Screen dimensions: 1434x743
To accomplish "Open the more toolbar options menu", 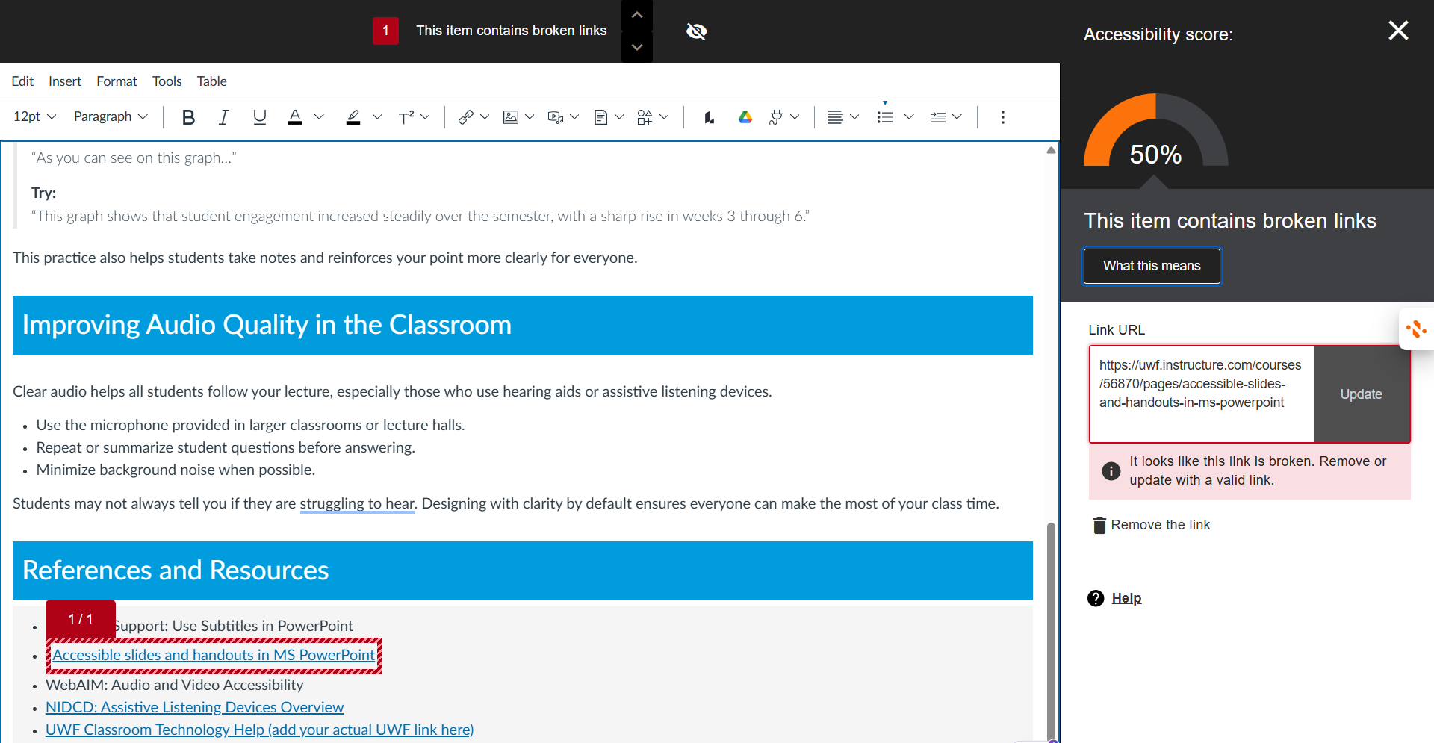I will click(1002, 117).
